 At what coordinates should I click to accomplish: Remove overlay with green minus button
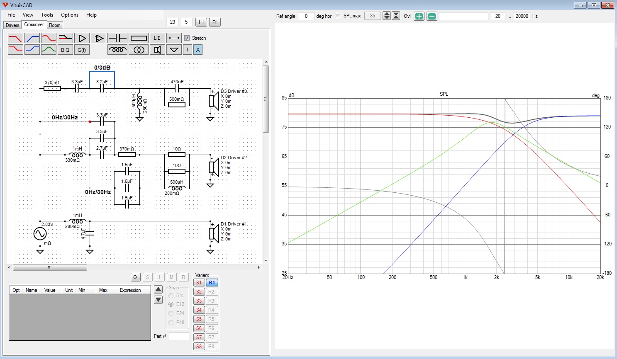pos(432,16)
